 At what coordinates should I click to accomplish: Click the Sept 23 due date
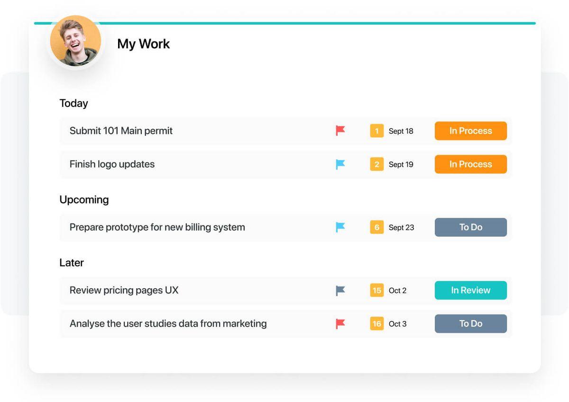pyautogui.click(x=402, y=228)
